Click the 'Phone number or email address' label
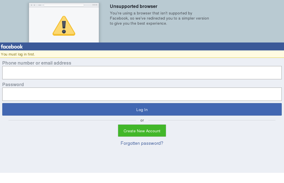The height and width of the screenshot is (183, 284). point(37,63)
